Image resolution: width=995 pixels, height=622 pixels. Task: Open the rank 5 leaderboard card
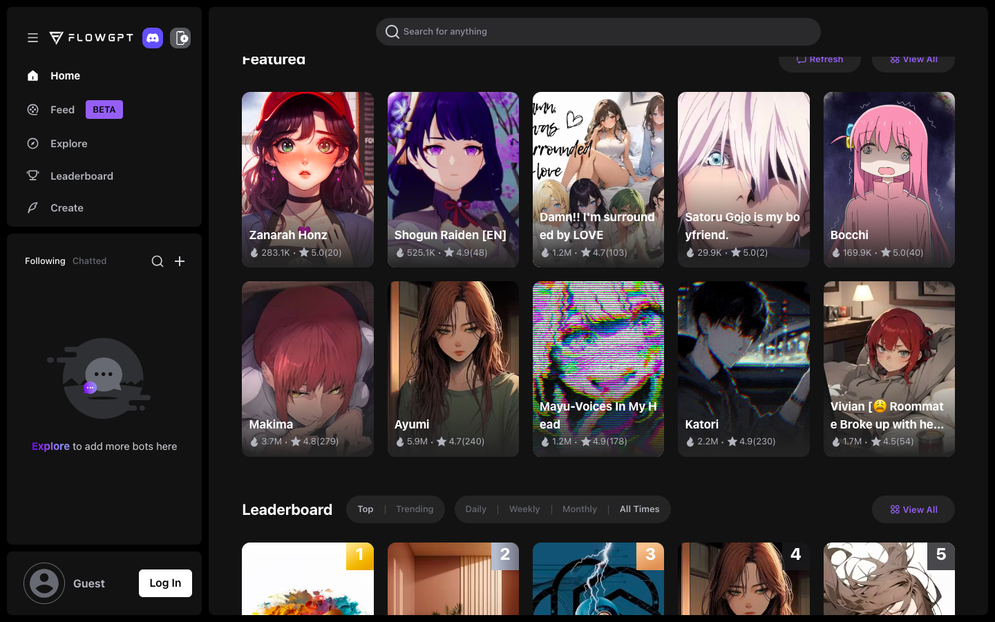889,579
